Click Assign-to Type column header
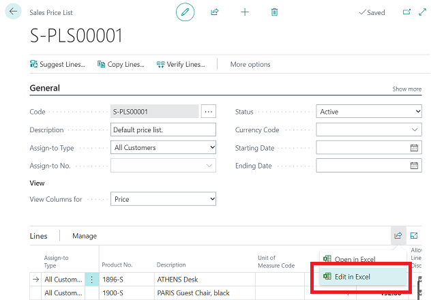Image resolution: width=431 pixels, height=300 pixels. [x=56, y=262]
